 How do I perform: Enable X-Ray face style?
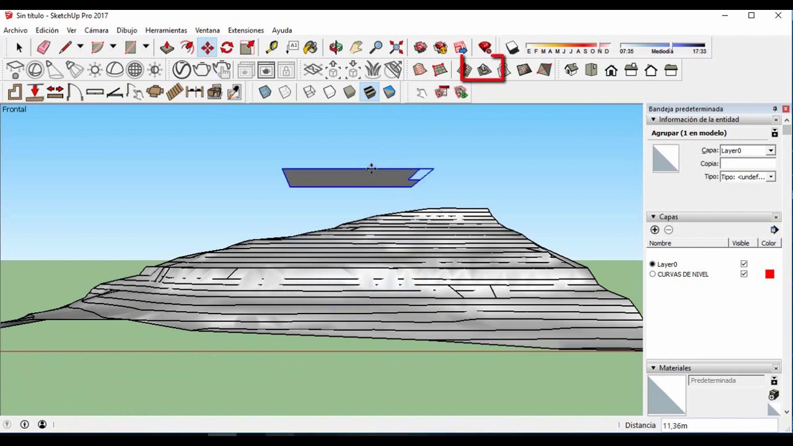(x=265, y=92)
